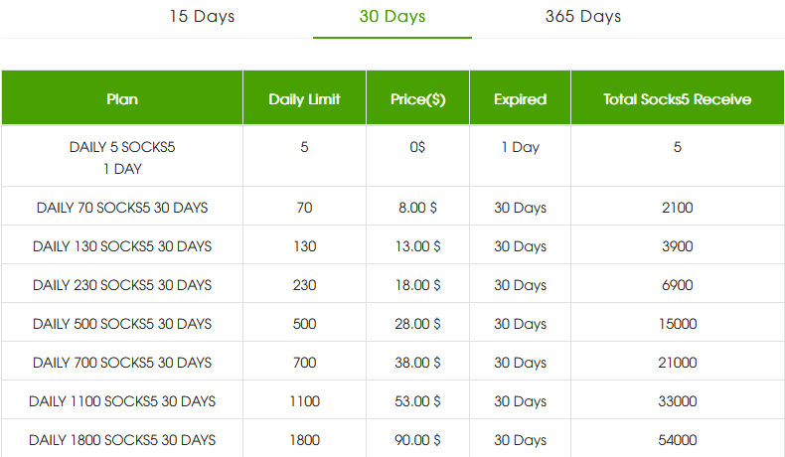Choose the DAILY 70 SOCKS5 30 DAYS plan
785x457 pixels.
tap(122, 208)
